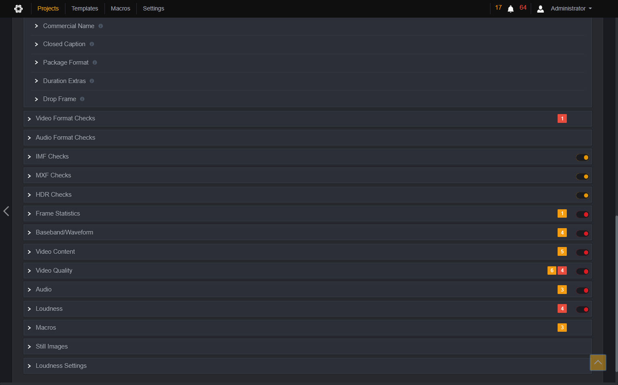This screenshot has height=385, width=618.
Task: Toggle the Video Content switch
Action: tap(582, 252)
